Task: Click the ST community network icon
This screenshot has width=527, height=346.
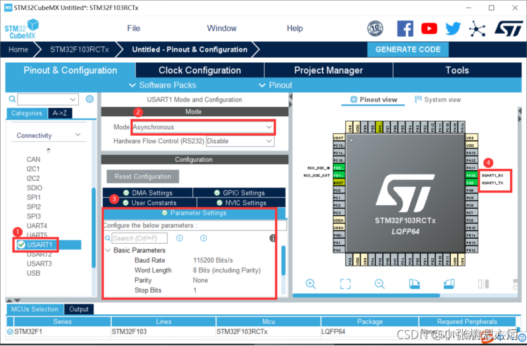Action: 477,29
